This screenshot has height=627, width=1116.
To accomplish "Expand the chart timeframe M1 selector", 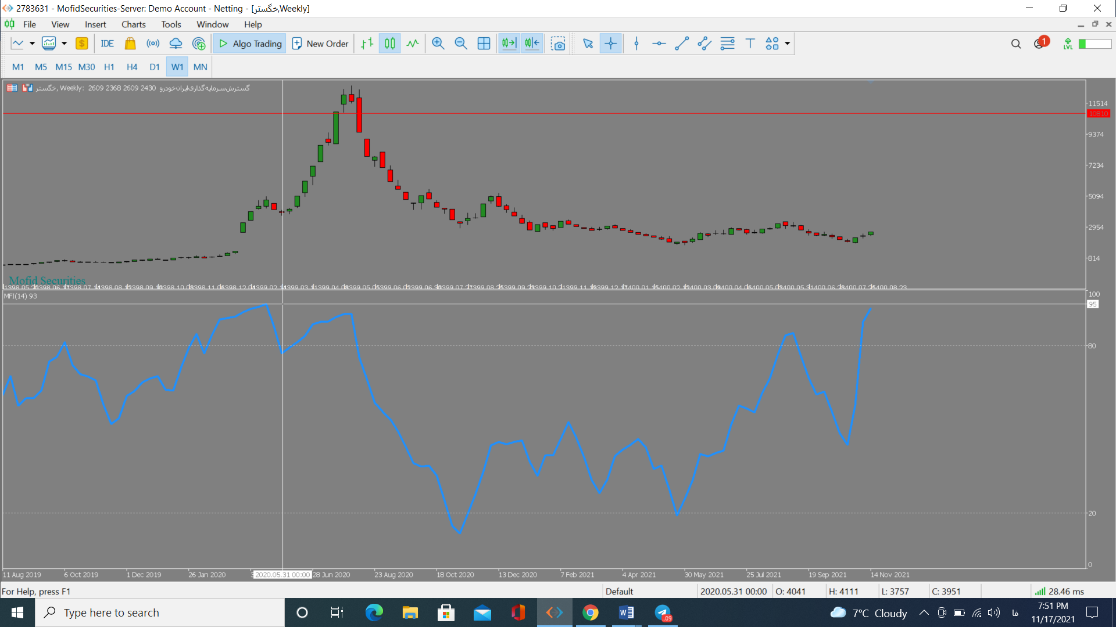I will [x=17, y=67].
